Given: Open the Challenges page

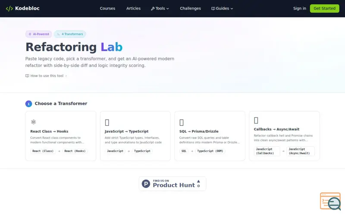Looking at the screenshot, I should pos(190,8).
